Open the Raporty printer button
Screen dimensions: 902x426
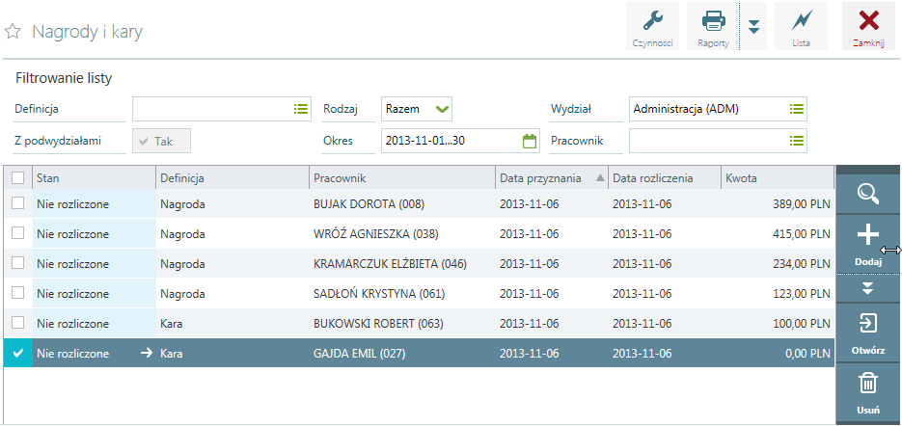[713, 26]
